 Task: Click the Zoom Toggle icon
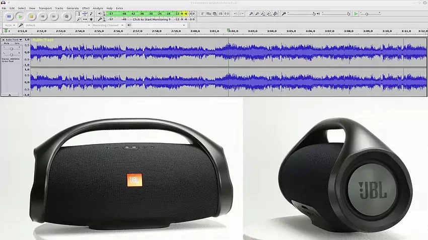(x=275, y=14)
